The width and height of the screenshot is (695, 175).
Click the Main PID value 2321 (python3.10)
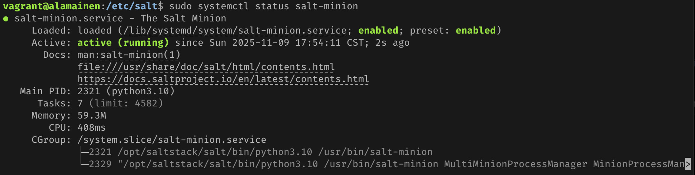(126, 91)
